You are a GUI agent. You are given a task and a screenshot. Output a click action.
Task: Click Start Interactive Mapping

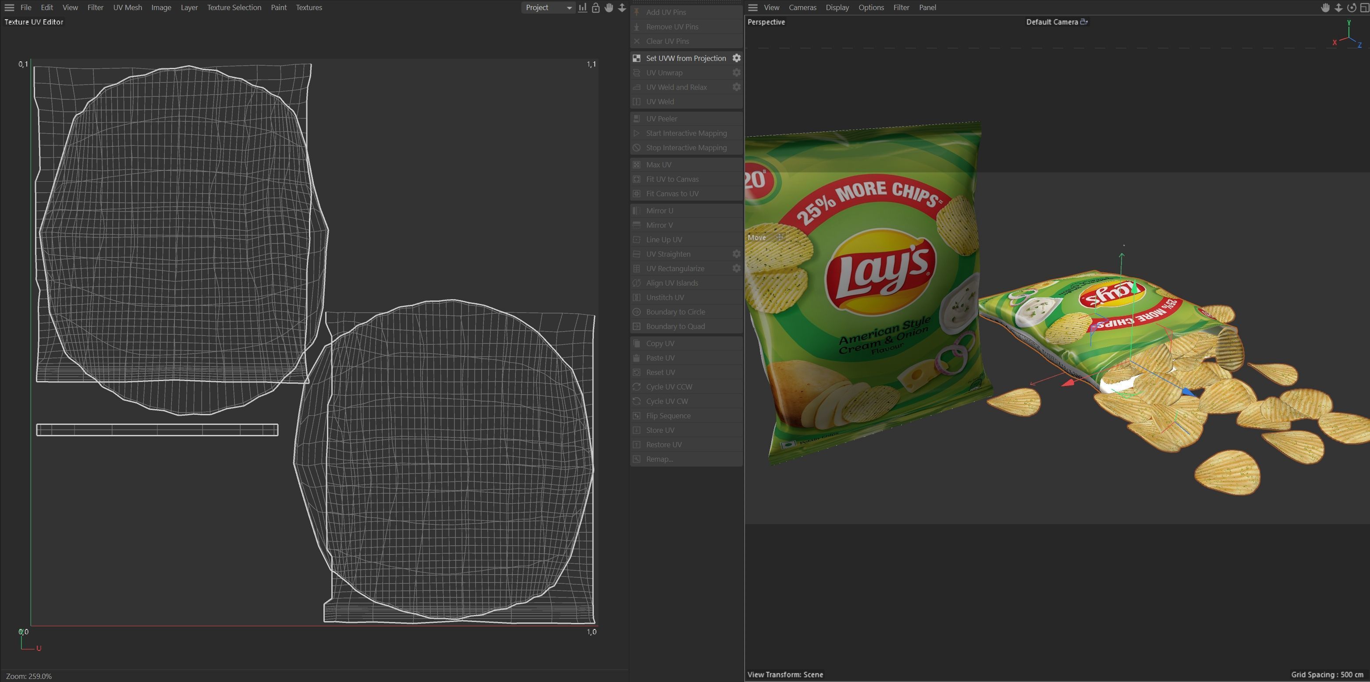pos(687,133)
